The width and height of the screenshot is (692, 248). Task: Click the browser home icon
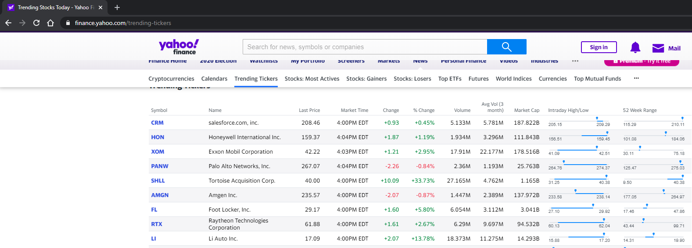click(x=50, y=23)
